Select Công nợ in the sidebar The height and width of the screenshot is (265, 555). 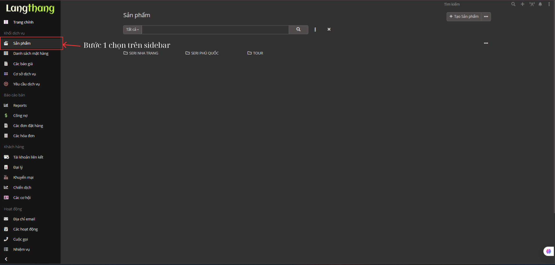(20, 116)
